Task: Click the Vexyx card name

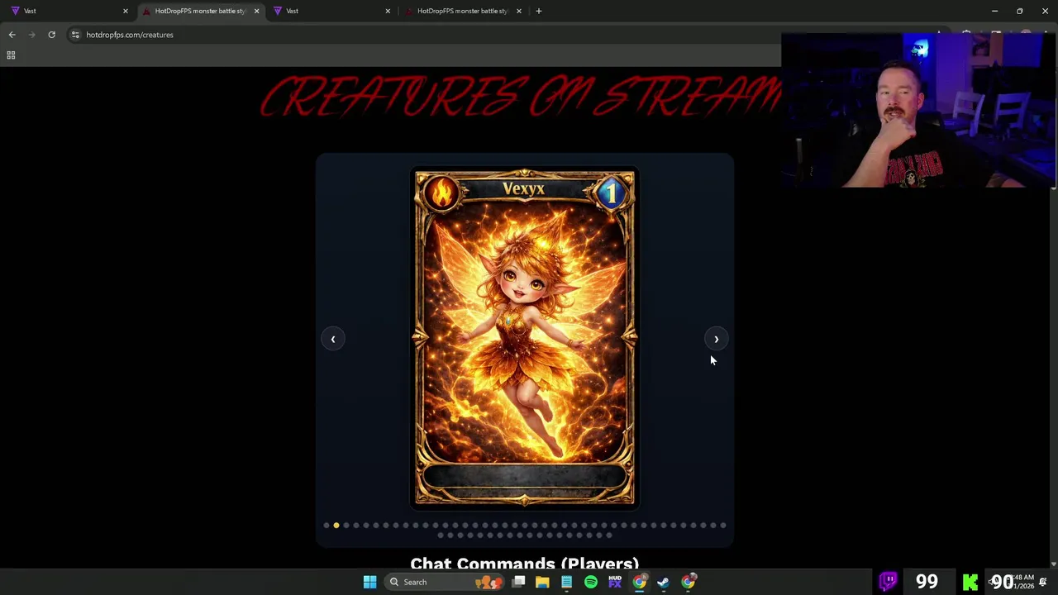Action: pos(523,189)
